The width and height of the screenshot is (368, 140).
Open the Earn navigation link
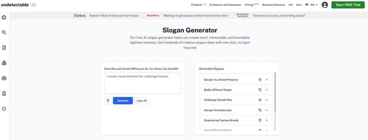[299, 5]
